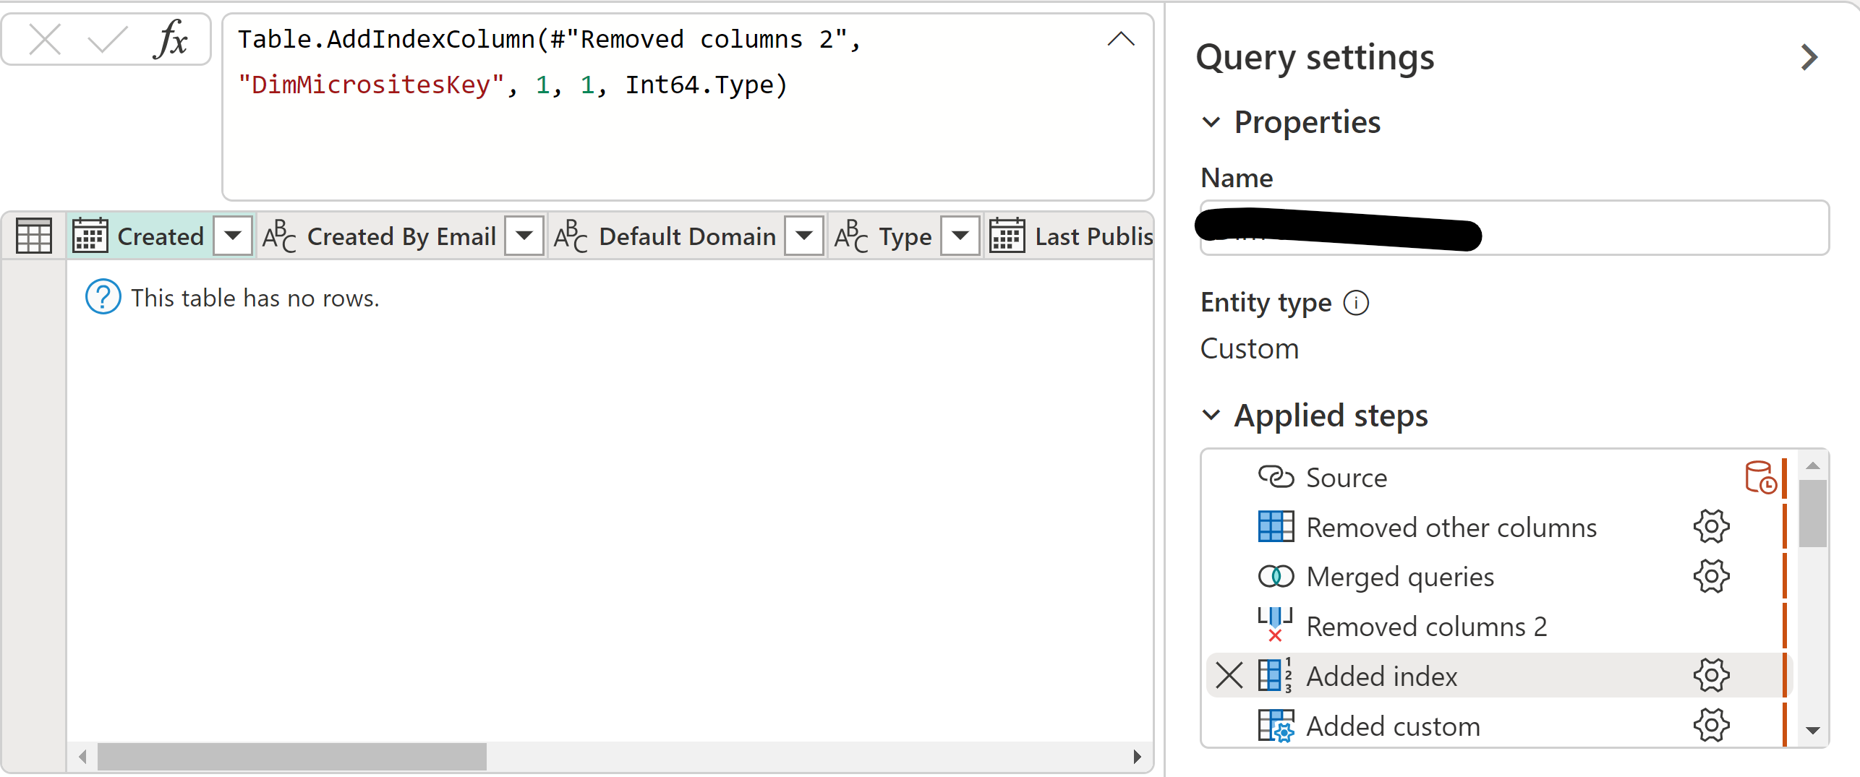Click the date type icon of Created column
Image resolution: width=1860 pixels, height=777 pixels.
pos(90,236)
